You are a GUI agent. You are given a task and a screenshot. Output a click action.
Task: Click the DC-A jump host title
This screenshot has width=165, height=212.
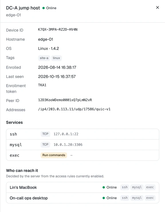click(x=23, y=8)
